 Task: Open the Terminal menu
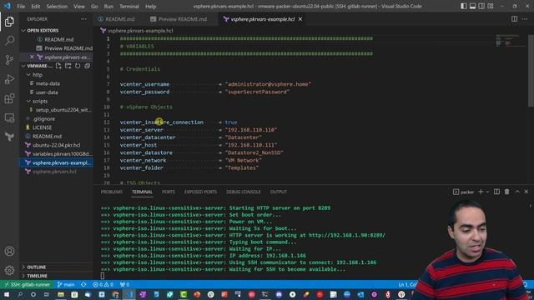tap(129, 6)
